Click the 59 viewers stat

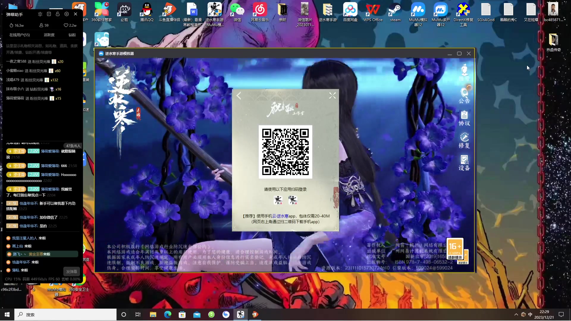[44, 25]
